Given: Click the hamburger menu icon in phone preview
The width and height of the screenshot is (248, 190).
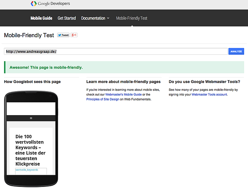Looking at the screenshot, I should point(31,118).
